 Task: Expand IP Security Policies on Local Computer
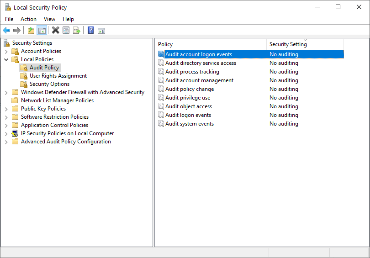pyautogui.click(x=6, y=134)
